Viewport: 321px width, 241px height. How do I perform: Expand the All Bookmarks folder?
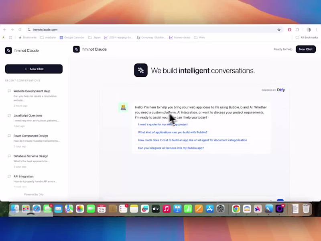(307, 37)
